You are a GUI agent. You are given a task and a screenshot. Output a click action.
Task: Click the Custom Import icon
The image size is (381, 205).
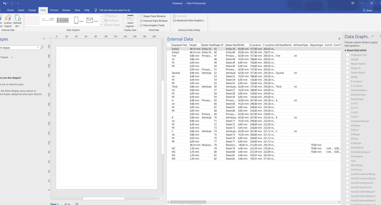8,18
